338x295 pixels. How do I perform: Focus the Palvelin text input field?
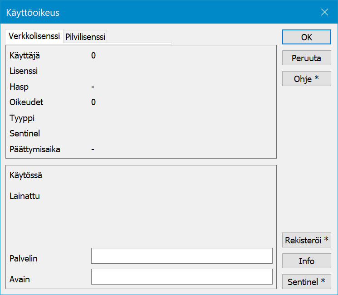(x=181, y=256)
